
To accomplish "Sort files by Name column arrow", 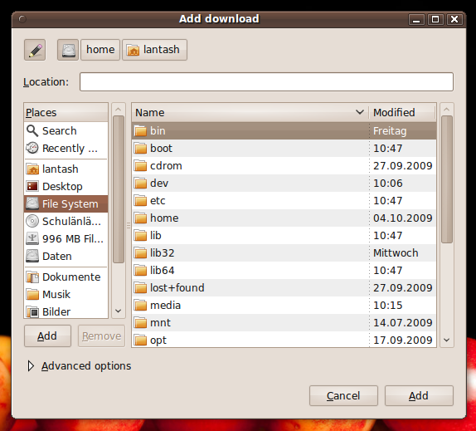I will [x=360, y=112].
